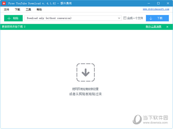This screenshot has width=173, height=129.
Task: Close the Free YouTube Download window
Action: pos(168,3)
